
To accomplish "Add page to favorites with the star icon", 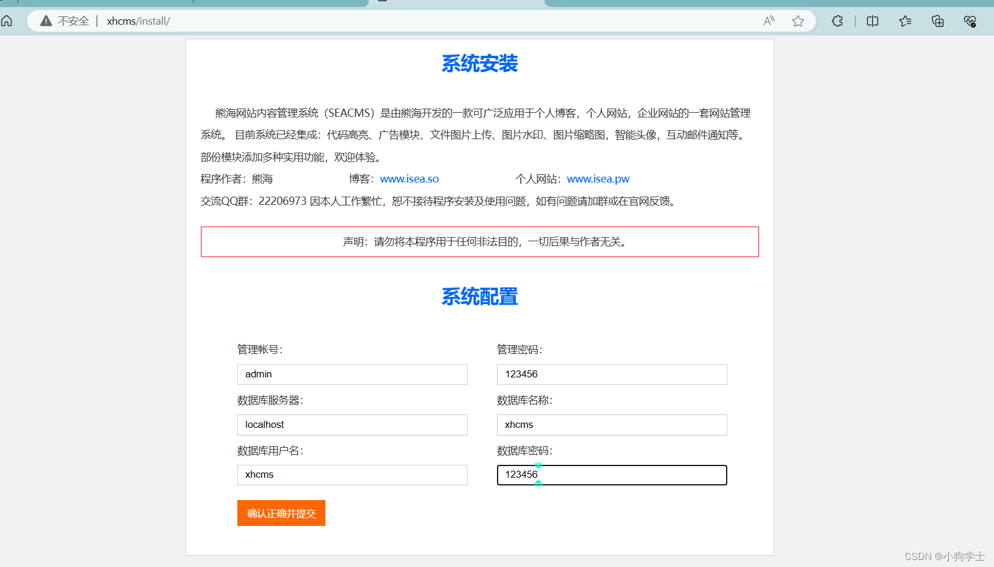I will pyautogui.click(x=798, y=21).
